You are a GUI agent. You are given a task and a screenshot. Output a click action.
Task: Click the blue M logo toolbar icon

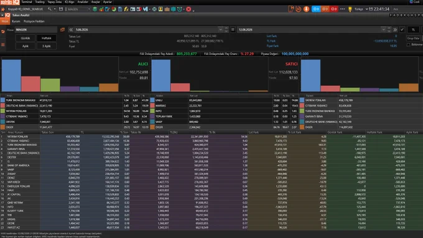coord(146,9)
